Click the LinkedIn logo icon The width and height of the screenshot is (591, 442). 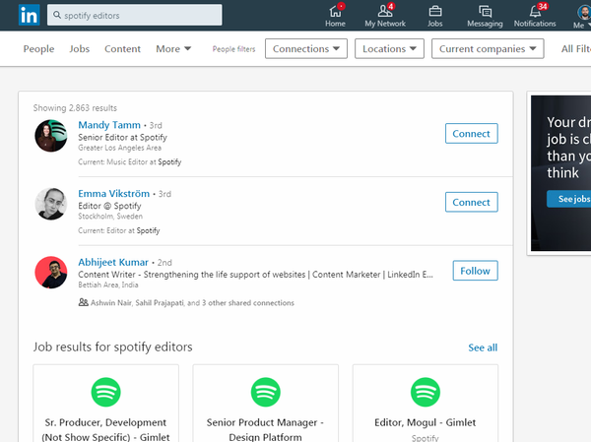point(30,16)
